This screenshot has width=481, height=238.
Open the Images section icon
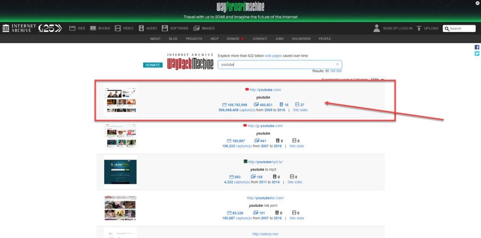pos(197,28)
